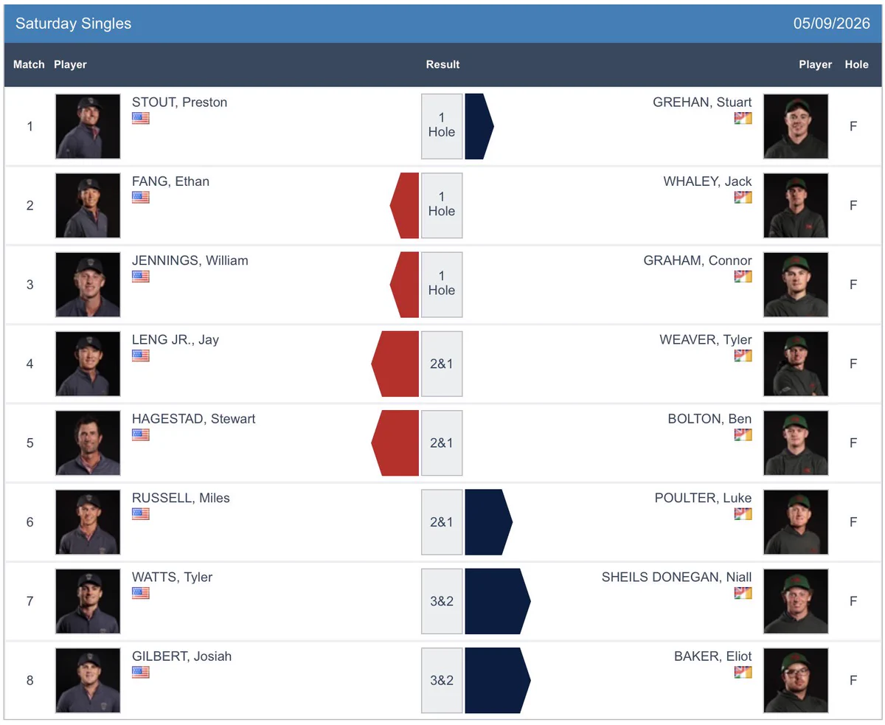
Task: Click the Match column header
Action: pyautogui.click(x=29, y=65)
